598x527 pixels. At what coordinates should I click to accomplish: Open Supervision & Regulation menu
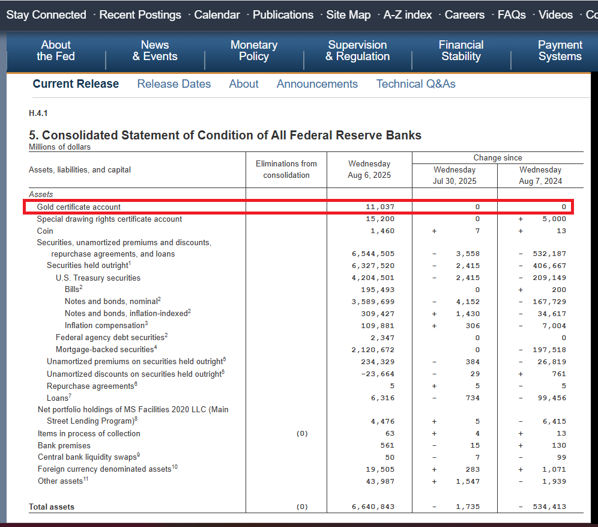tap(357, 51)
